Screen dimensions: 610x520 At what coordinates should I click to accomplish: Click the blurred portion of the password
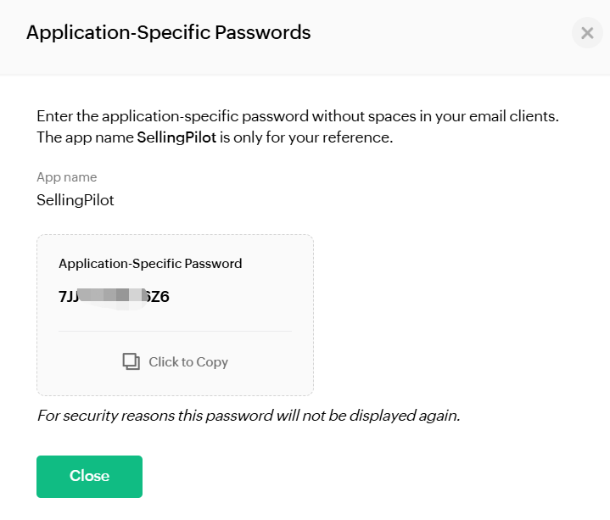(x=113, y=299)
